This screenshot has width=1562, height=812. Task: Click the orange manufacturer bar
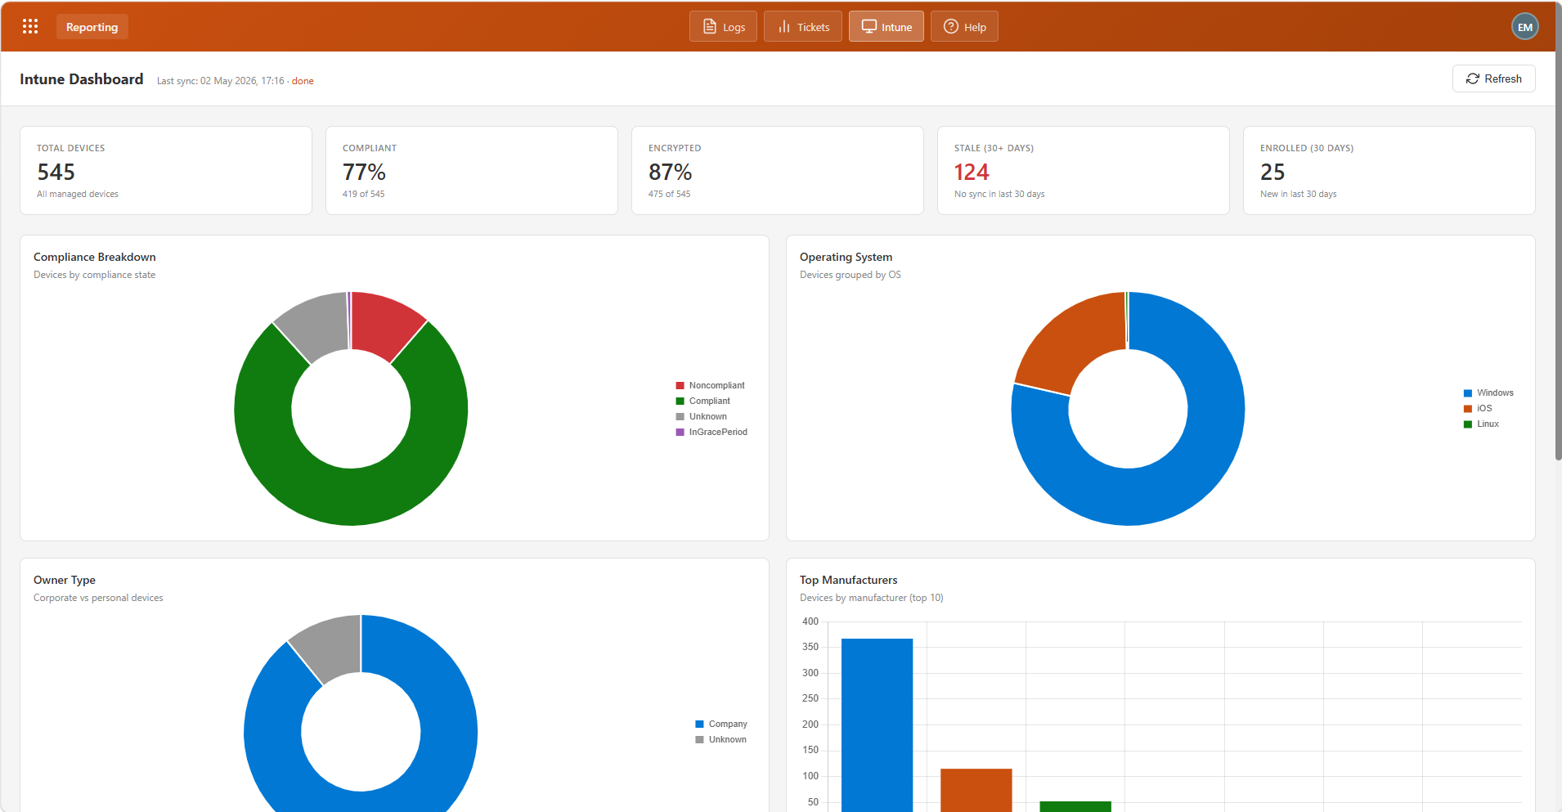(976, 790)
